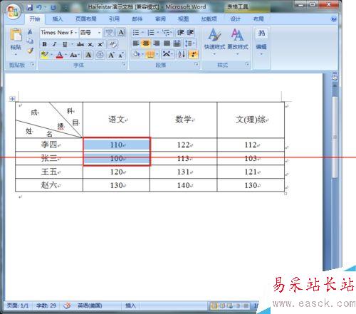The width and height of the screenshot is (356, 314).
Task: Toggle show paragraph marks
Action: pyautogui.click(x=194, y=55)
